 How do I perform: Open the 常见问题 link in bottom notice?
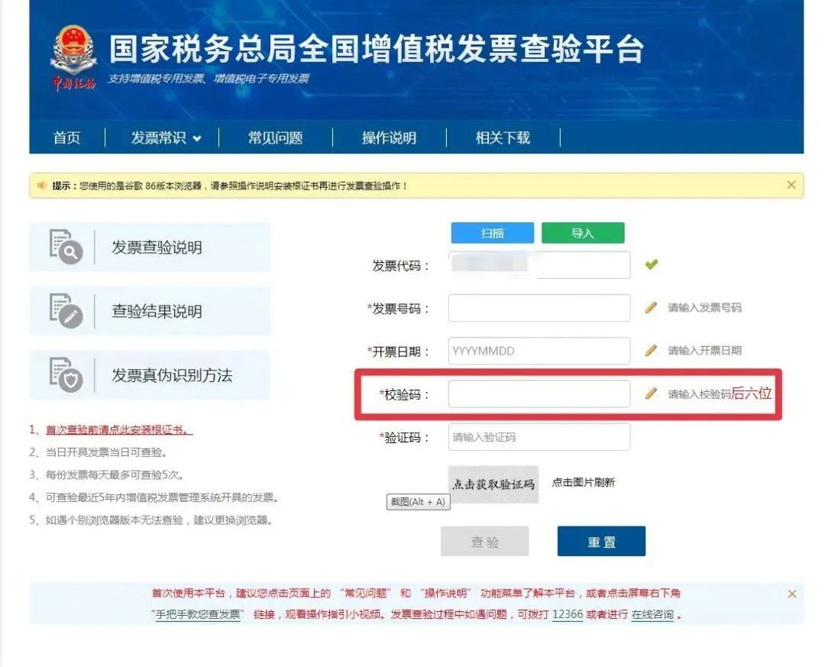click(365, 594)
